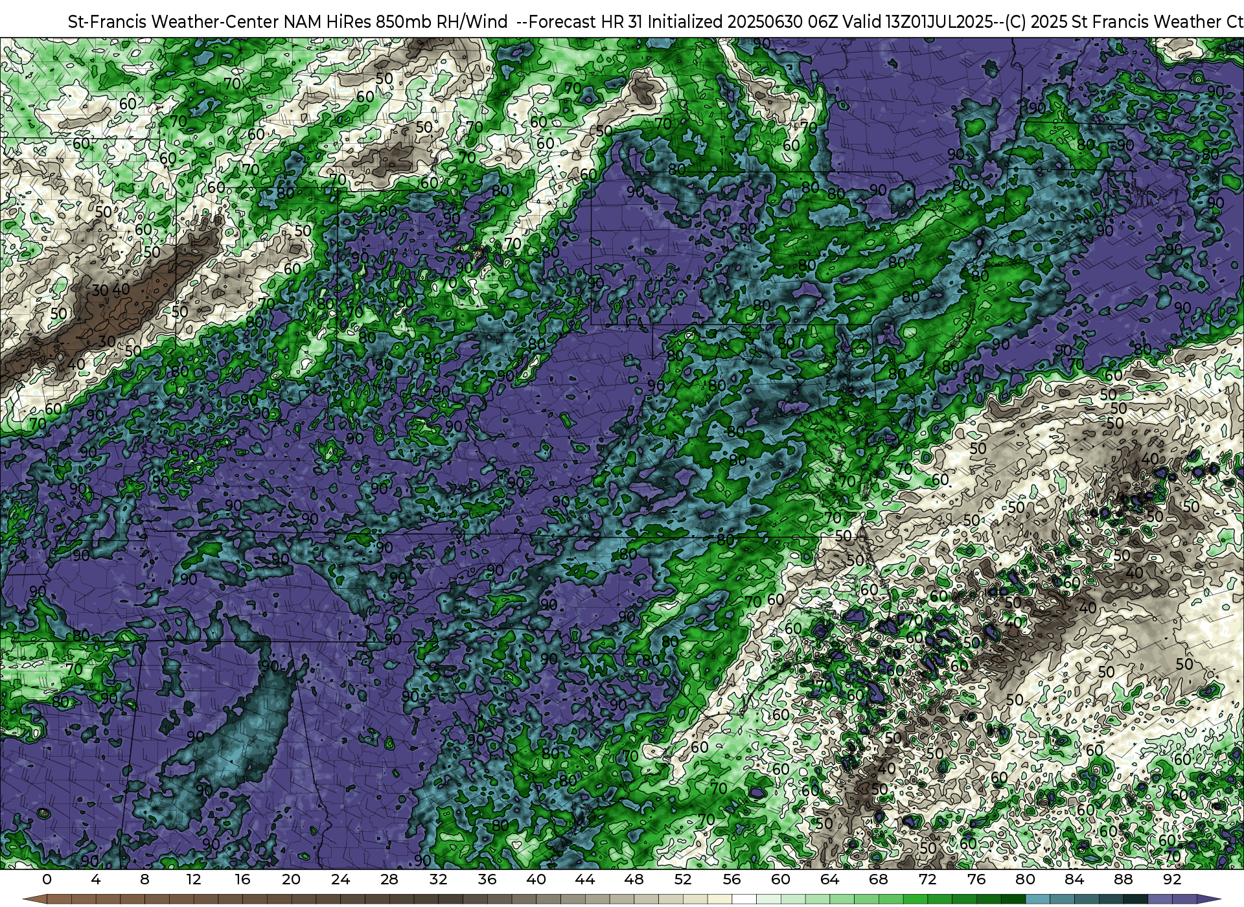The width and height of the screenshot is (1244, 907).
Task: Click the colorbar label '48'
Action: [x=634, y=880]
